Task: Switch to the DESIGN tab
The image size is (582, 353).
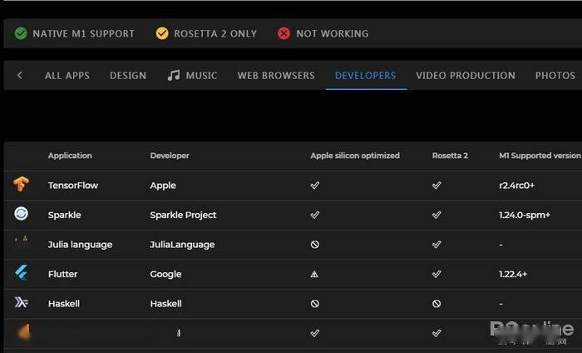Action: (x=128, y=76)
